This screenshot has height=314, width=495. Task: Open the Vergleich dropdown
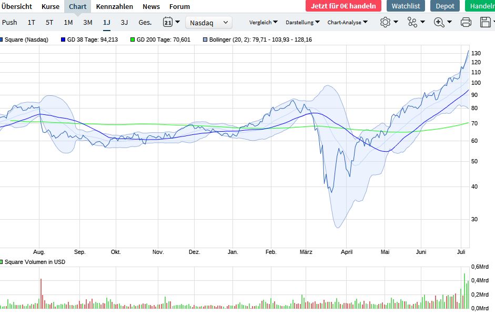[x=264, y=22]
